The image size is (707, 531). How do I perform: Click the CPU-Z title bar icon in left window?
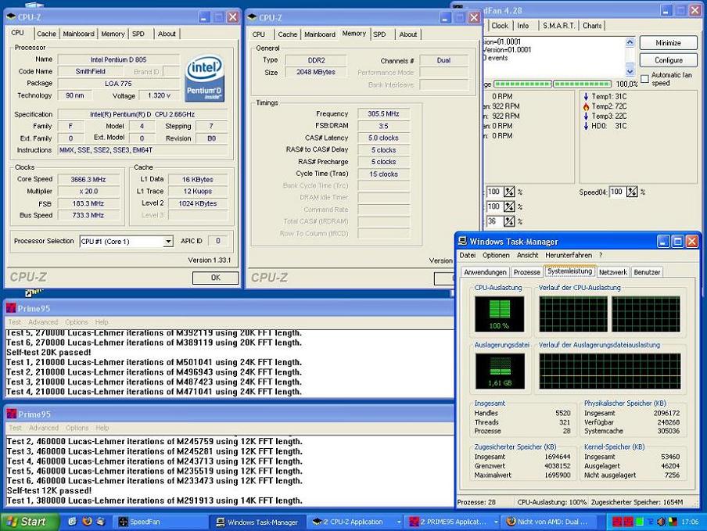[11, 17]
